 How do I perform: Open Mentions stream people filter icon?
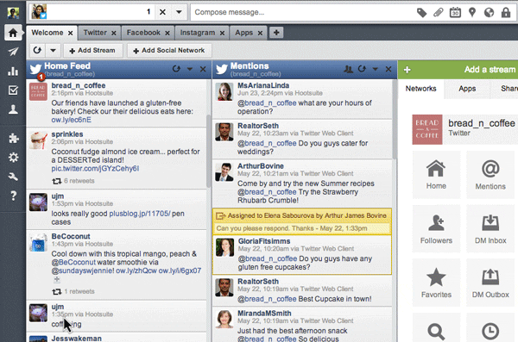pos(348,69)
